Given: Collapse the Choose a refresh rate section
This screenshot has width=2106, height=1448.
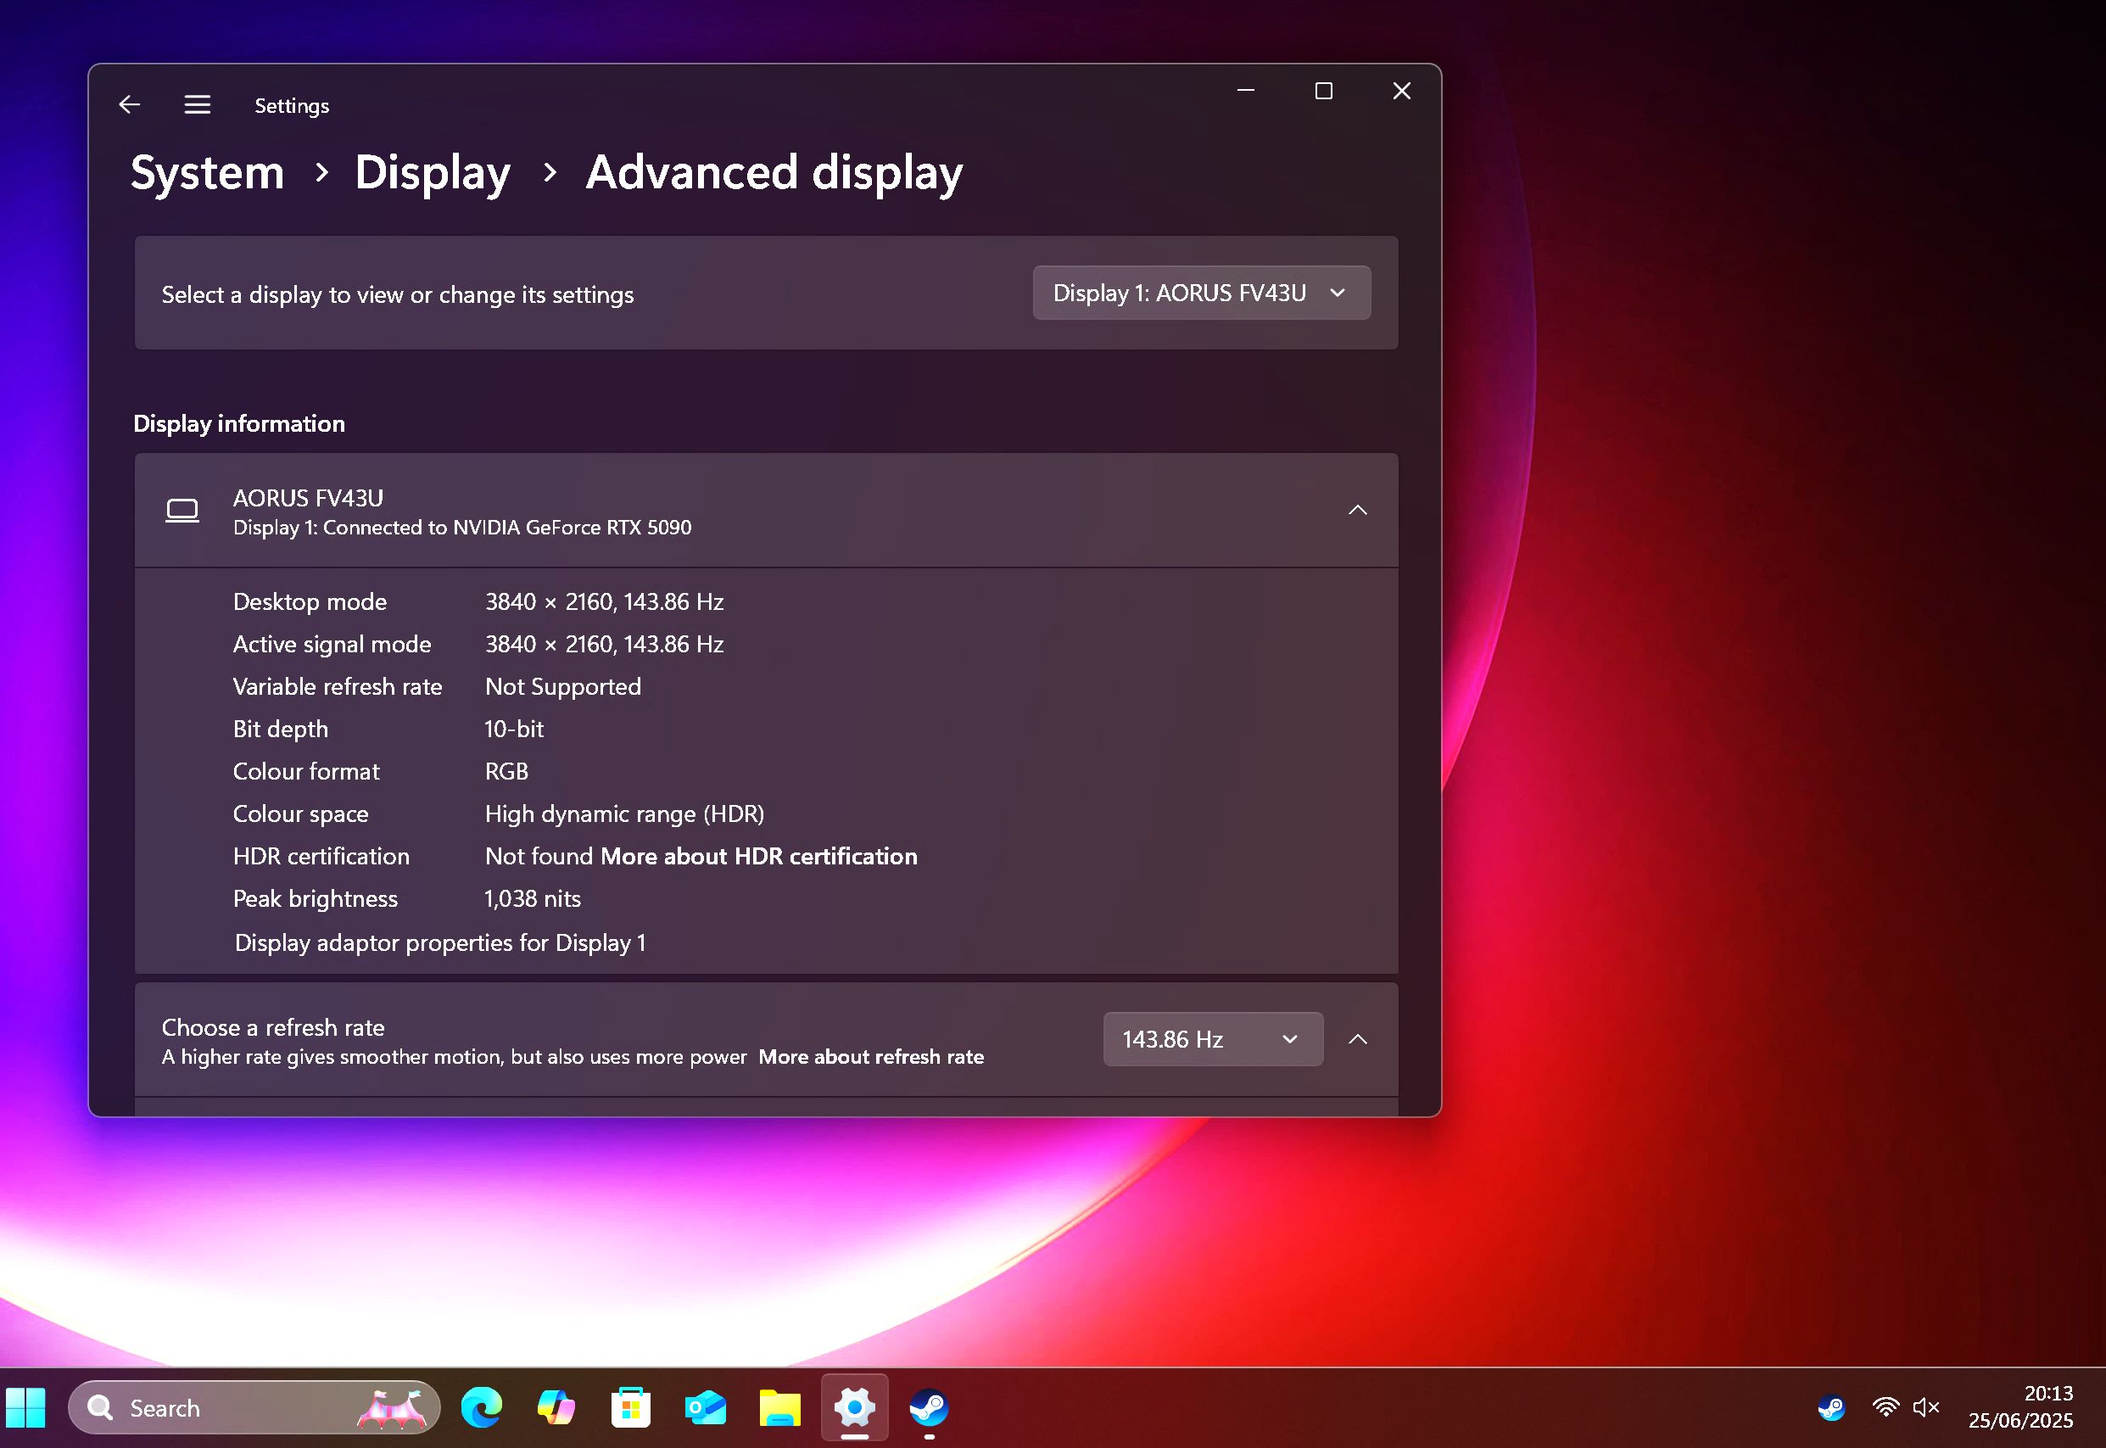Looking at the screenshot, I should coord(1357,1040).
